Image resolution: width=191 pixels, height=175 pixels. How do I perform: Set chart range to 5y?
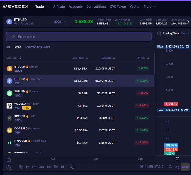coord(21,167)
